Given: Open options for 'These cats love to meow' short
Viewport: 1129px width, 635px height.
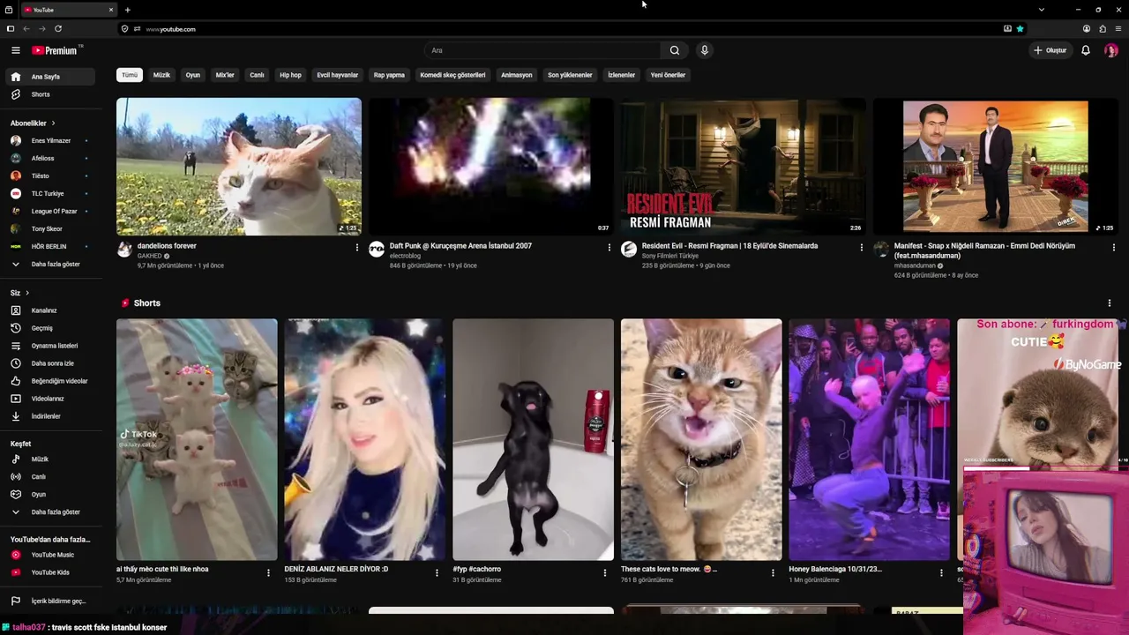Looking at the screenshot, I should (x=774, y=573).
